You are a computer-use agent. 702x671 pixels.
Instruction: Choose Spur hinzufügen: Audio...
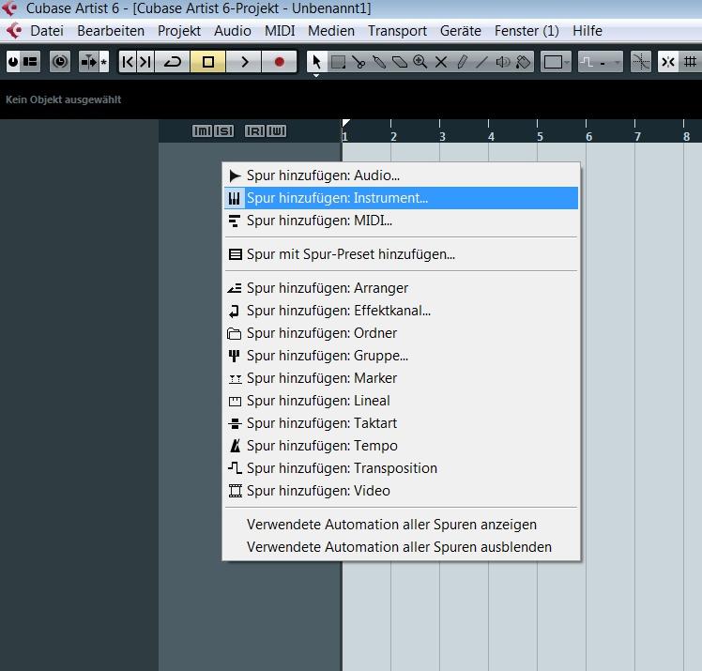401,175
